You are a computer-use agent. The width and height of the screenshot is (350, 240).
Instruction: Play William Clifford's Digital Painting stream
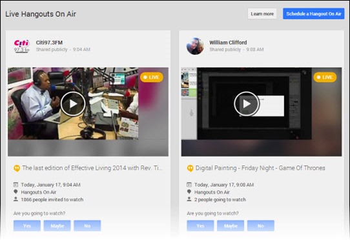tap(247, 104)
